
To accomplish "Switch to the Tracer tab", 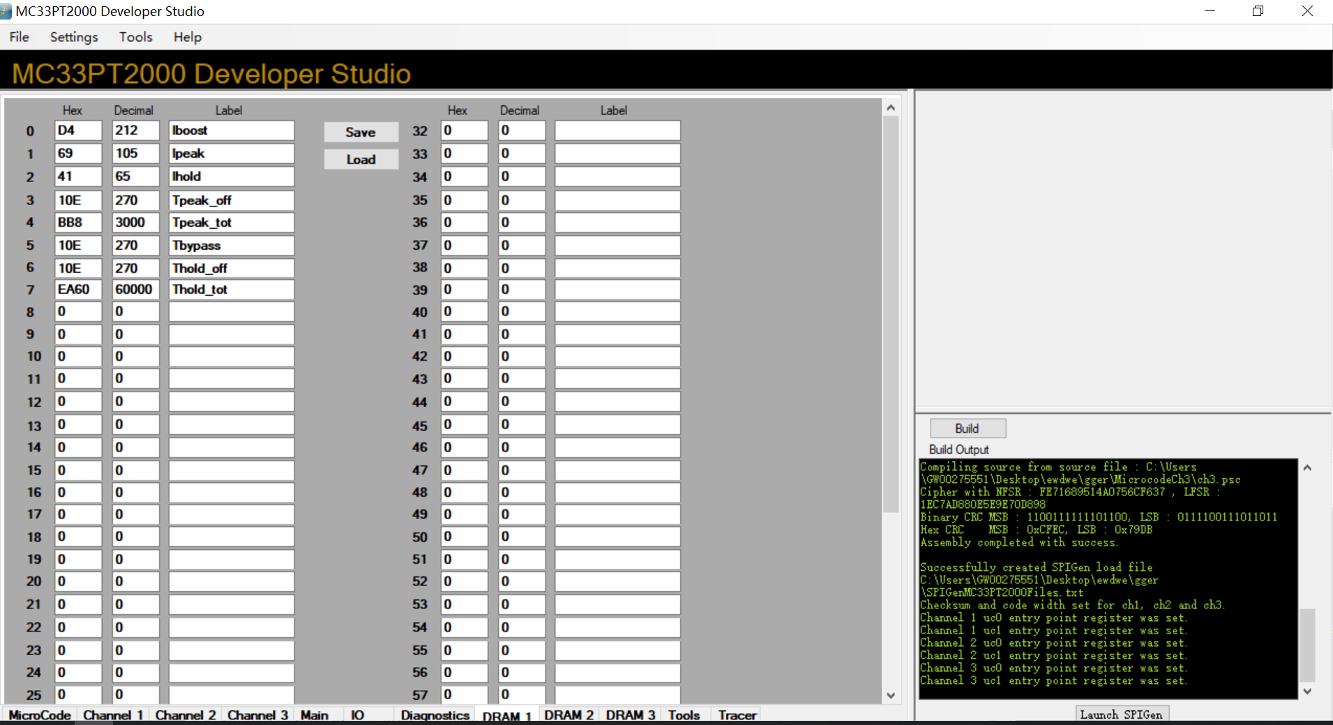I will pos(737,715).
